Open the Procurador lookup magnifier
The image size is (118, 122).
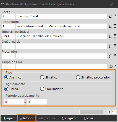click(111, 56)
